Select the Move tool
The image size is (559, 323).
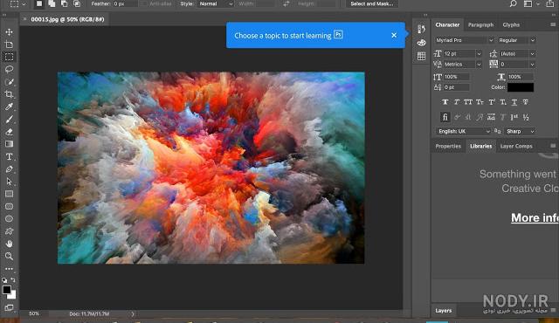[x=10, y=32]
